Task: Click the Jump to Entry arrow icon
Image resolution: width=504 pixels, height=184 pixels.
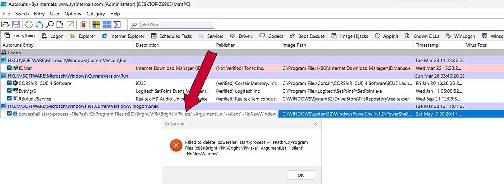Action: coord(70,25)
